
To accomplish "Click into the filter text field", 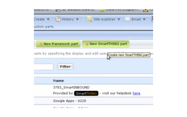I will [44, 67].
